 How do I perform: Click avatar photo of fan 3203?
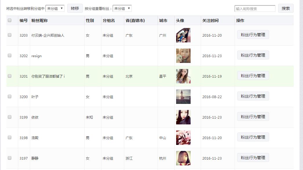(x=183, y=35)
